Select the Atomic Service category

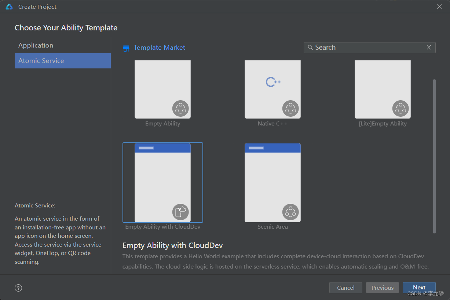[x=63, y=61]
